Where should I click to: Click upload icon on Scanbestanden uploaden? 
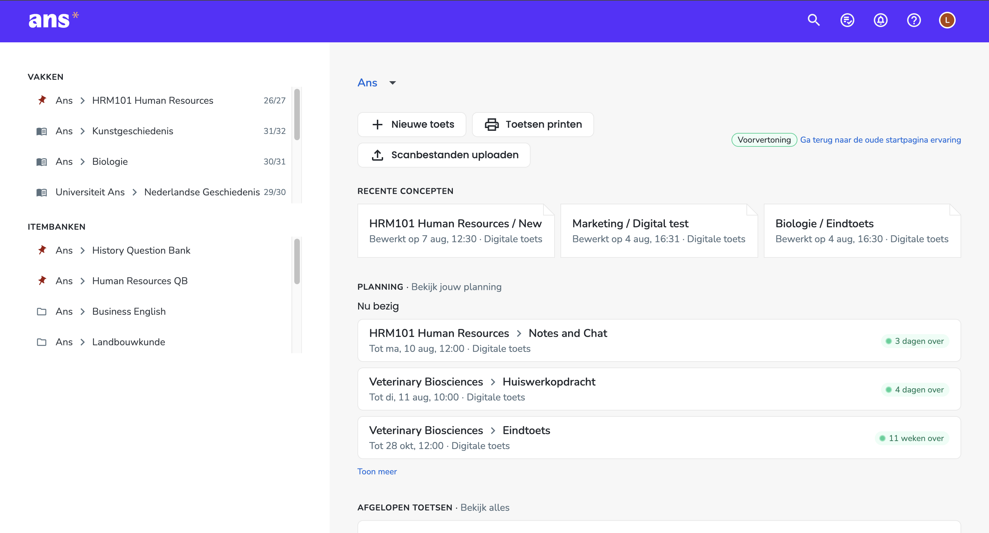click(378, 155)
